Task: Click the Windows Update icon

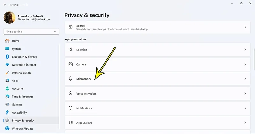Action: tap(7, 129)
